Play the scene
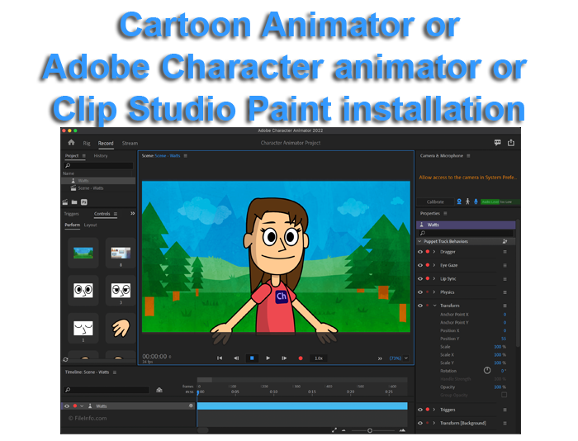Viewport: 578px width, 441px height. coord(268,358)
